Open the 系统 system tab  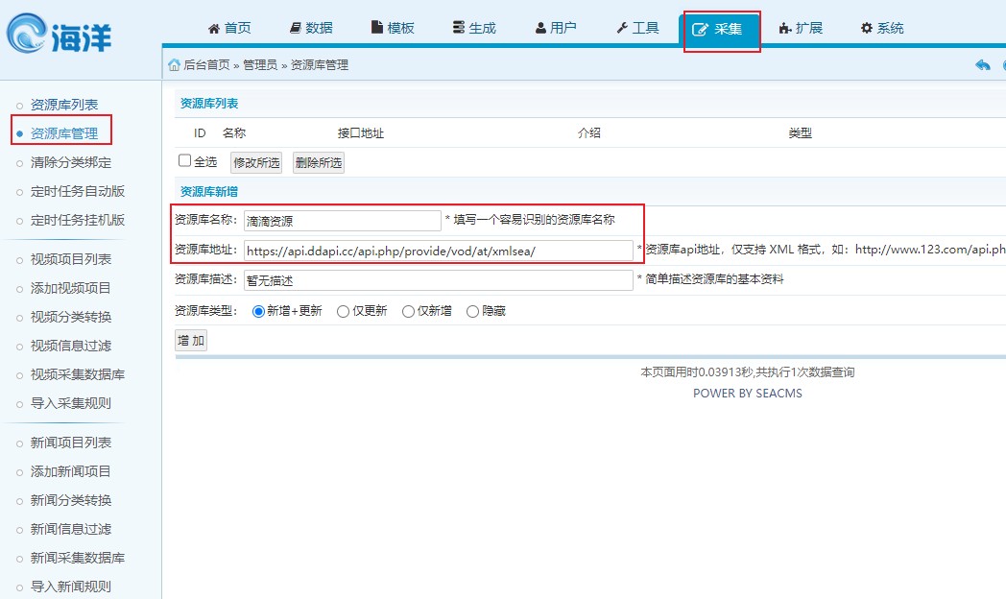tap(882, 28)
